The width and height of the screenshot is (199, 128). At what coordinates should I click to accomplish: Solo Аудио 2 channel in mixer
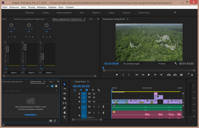[x=29, y=37]
